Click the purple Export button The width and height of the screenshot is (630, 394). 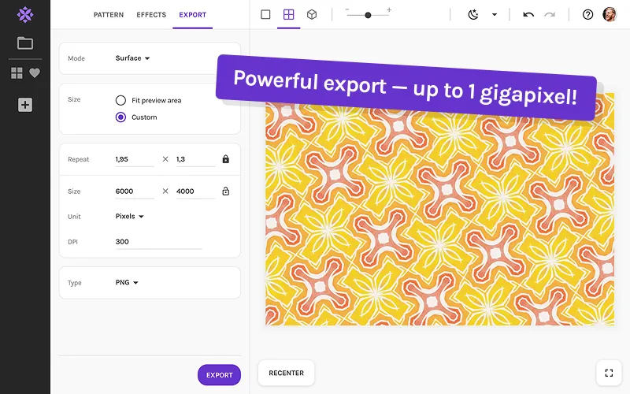point(220,375)
